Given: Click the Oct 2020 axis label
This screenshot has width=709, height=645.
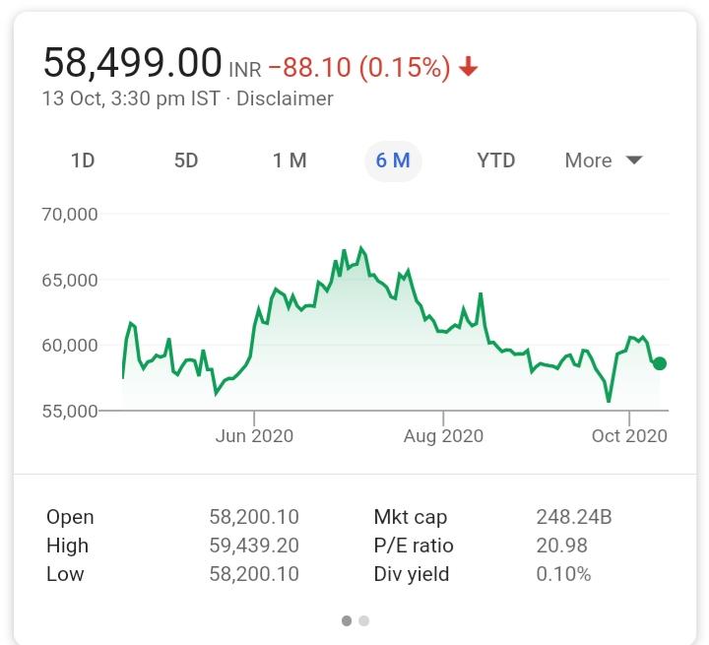Looking at the screenshot, I should click(629, 435).
